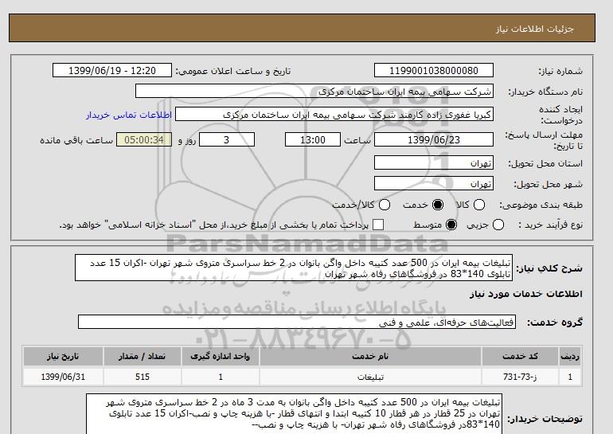Click the کد خدمت column header
The image size is (613, 434).
click(x=520, y=356)
